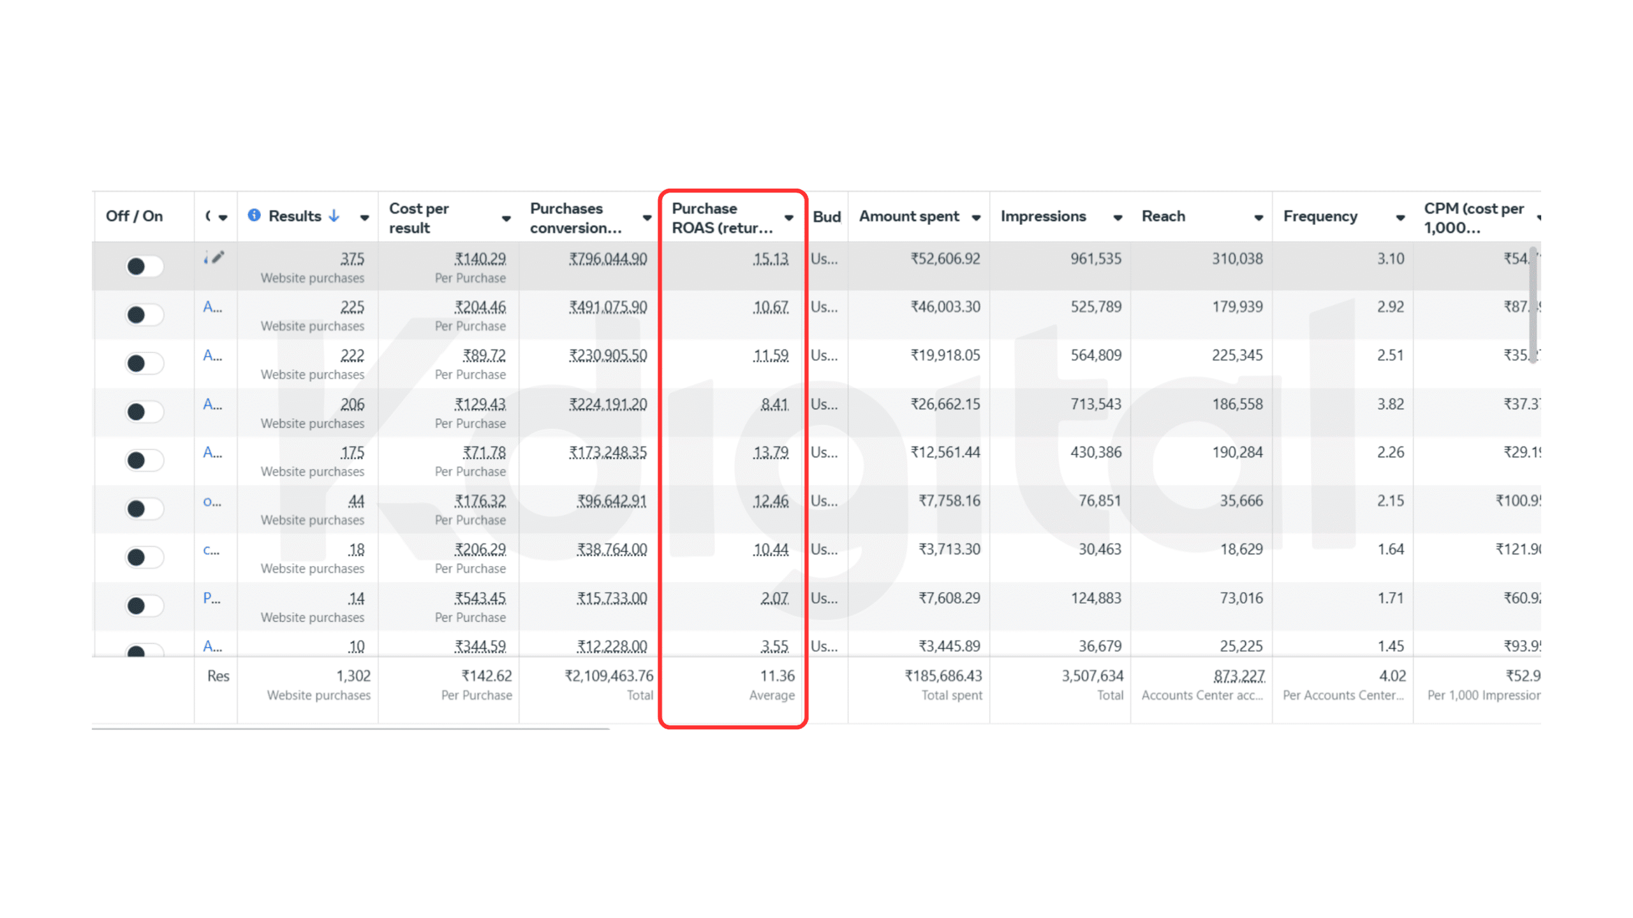
Task: Open the Results column dropdown arrow
Action: pos(364,218)
